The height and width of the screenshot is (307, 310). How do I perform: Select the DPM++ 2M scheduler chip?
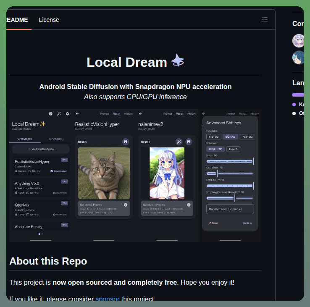click(x=215, y=149)
